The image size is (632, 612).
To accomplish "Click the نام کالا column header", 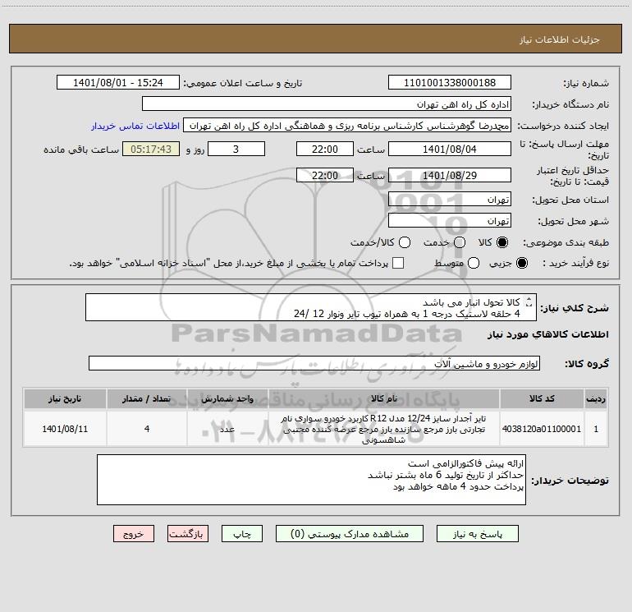I will [384, 398].
